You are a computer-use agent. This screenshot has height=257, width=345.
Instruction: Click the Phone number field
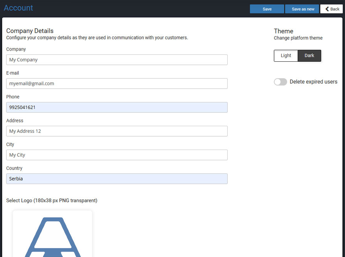pos(117,107)
